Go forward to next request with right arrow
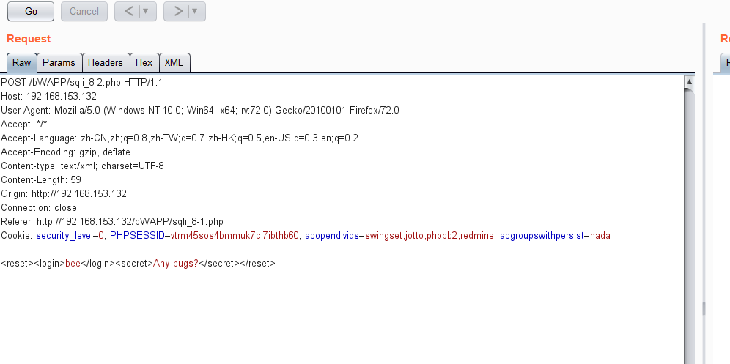This screenshot has height=364, width=730. (x=177, y=11)
